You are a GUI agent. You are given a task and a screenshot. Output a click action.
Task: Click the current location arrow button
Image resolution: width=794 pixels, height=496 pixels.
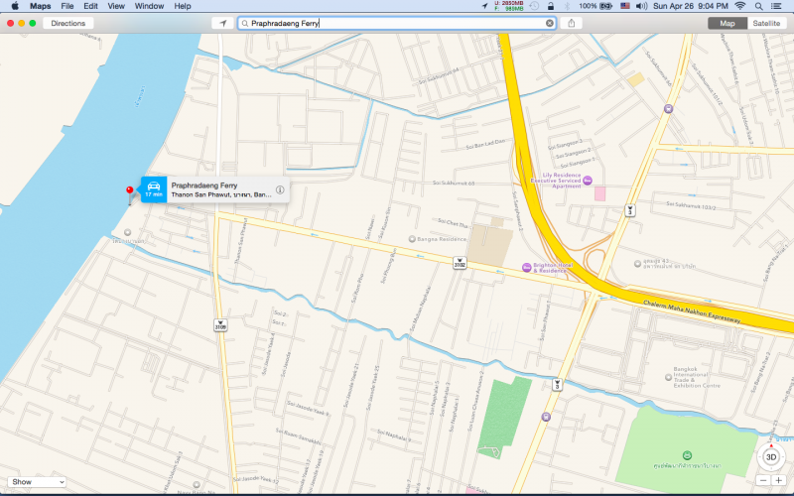222,23
